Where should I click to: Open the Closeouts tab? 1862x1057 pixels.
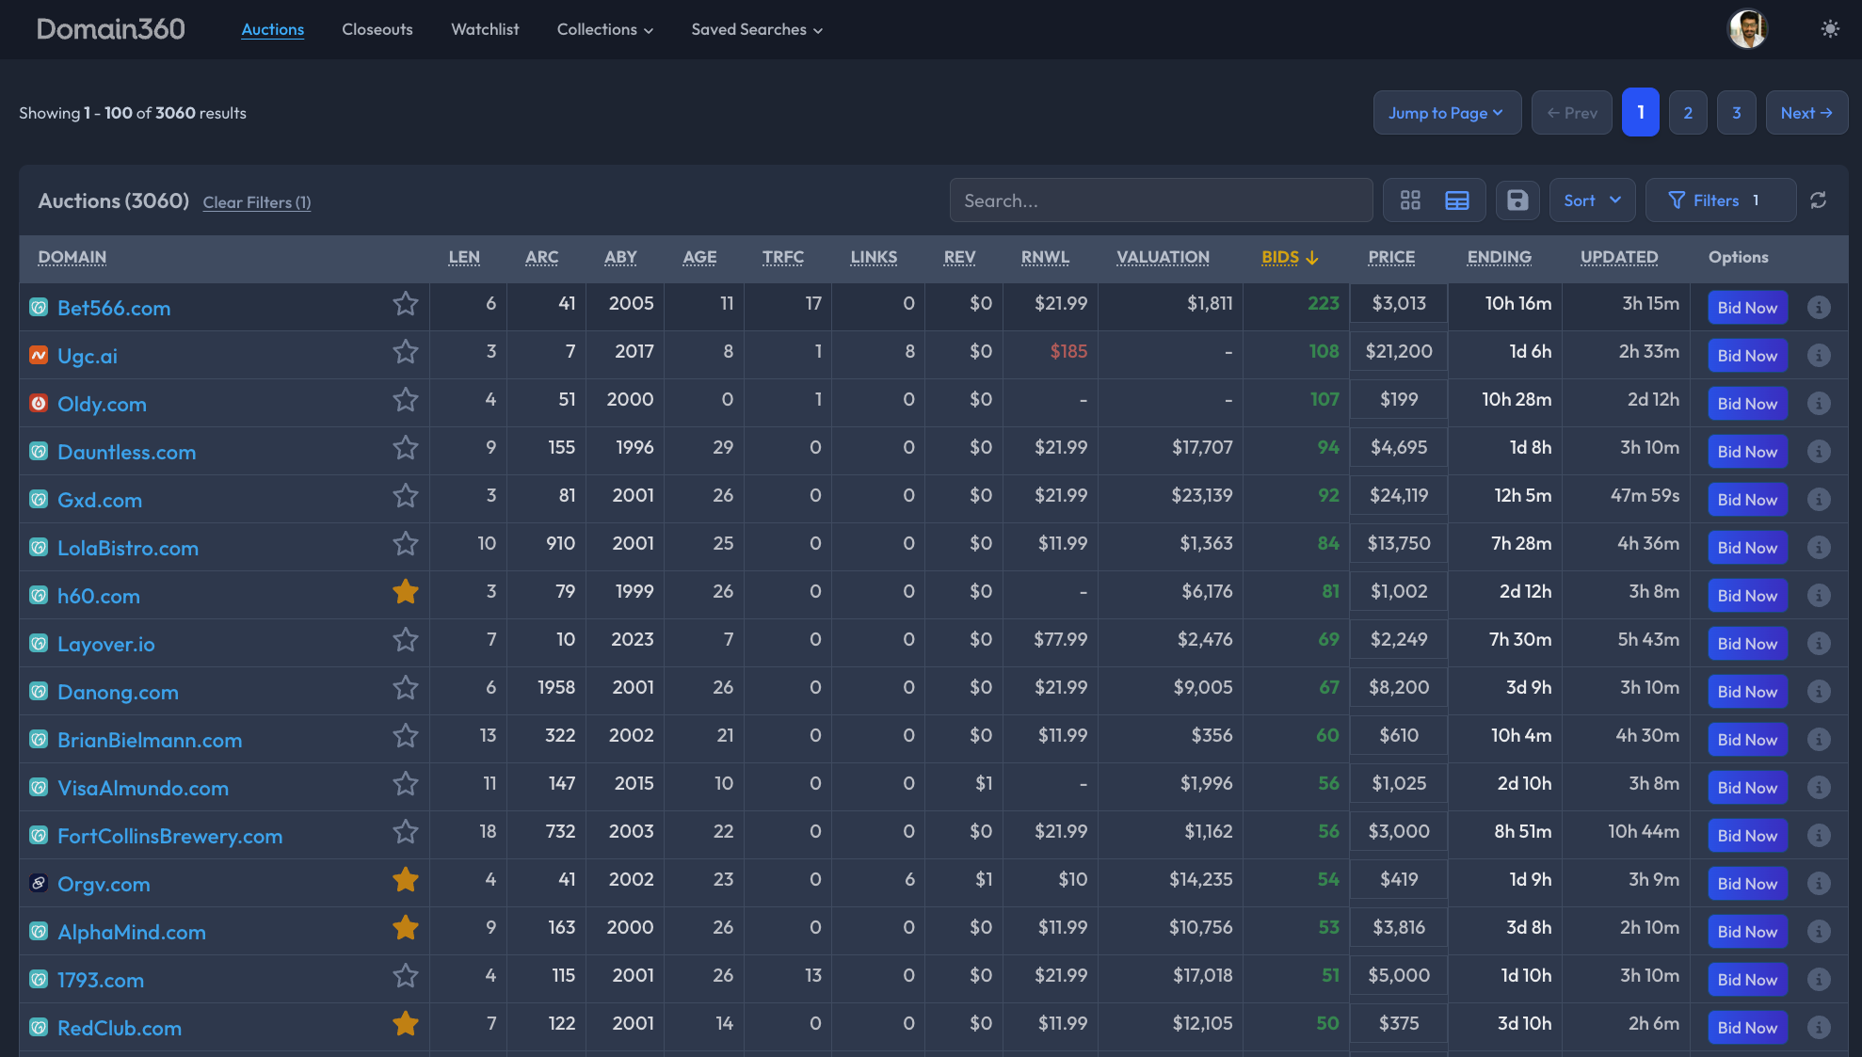[377, 29]
